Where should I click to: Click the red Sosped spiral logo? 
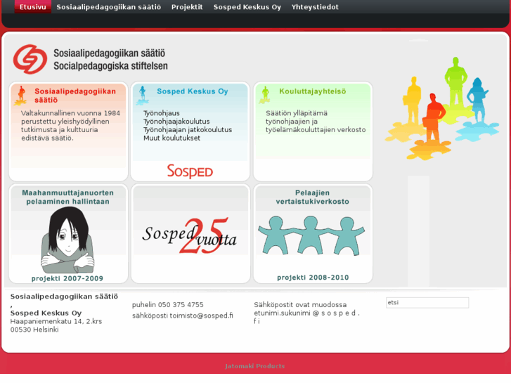pyautogui.click(x=30, y=59)
